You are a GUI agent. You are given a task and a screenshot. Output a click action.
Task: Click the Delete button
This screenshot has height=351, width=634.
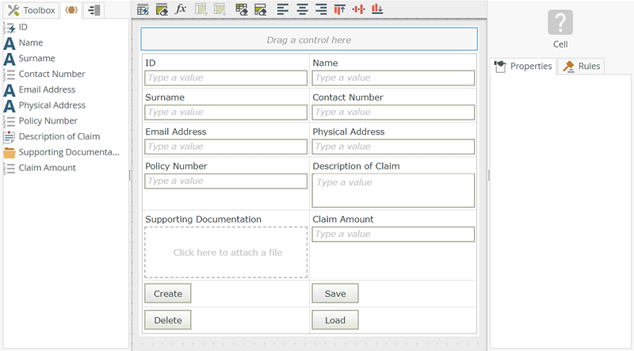[167, 320]
